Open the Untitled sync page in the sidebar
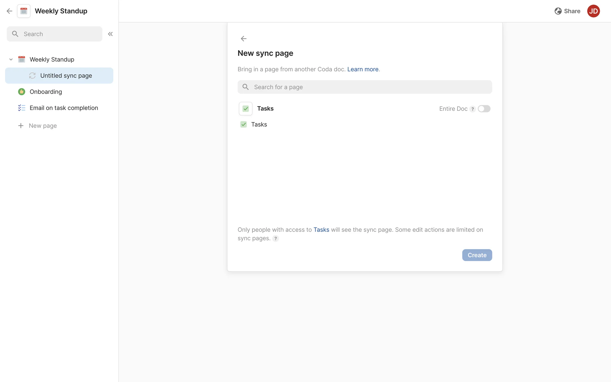This screenshot has width=611, height=382. [66, 76]
